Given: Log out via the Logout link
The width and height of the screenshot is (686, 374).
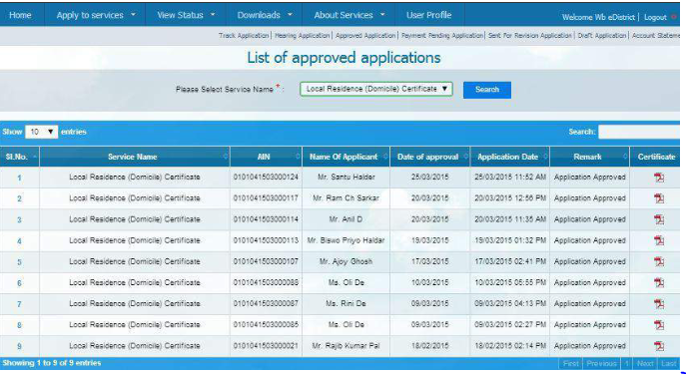Looking at the screenshot, I should coord(655,18).
